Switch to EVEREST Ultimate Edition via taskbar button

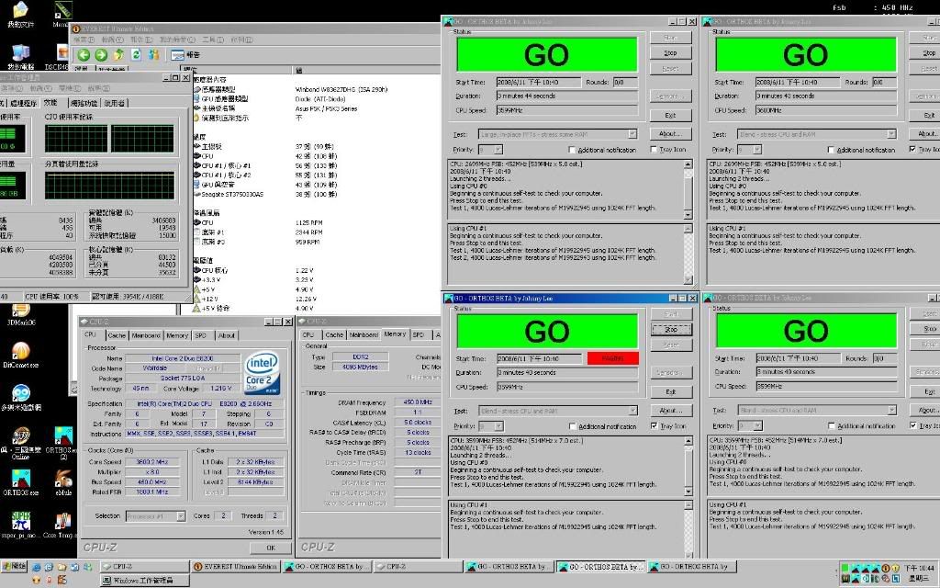coord(236,566)
